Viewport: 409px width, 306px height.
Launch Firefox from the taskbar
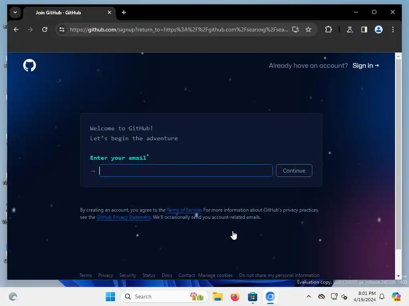[235, 296]
